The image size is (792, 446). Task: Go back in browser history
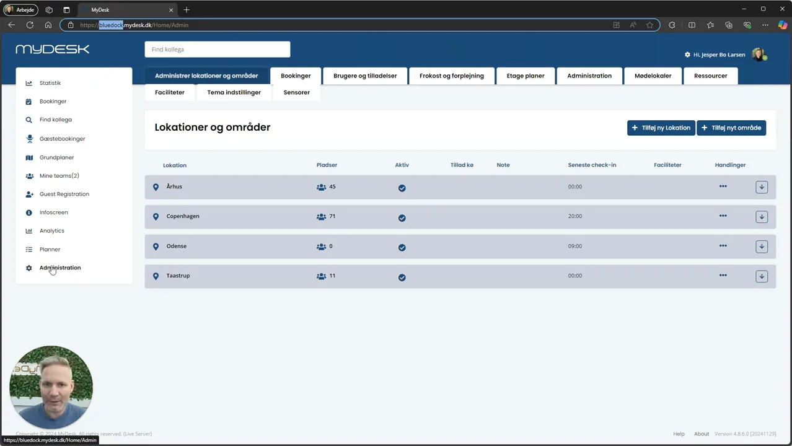11,25
